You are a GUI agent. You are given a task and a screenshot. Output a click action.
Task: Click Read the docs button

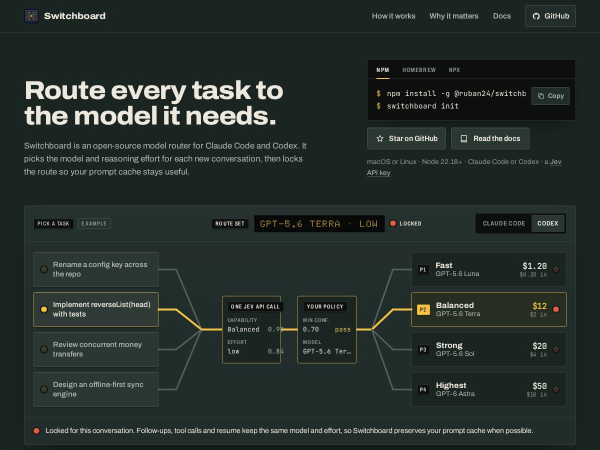(490, 138)
